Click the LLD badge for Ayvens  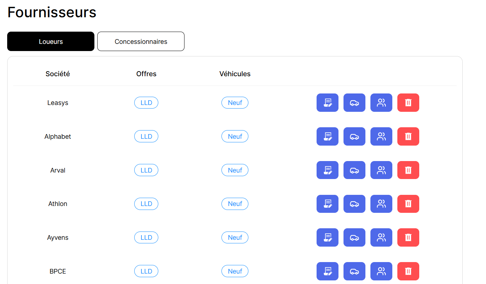click(146, 238)
